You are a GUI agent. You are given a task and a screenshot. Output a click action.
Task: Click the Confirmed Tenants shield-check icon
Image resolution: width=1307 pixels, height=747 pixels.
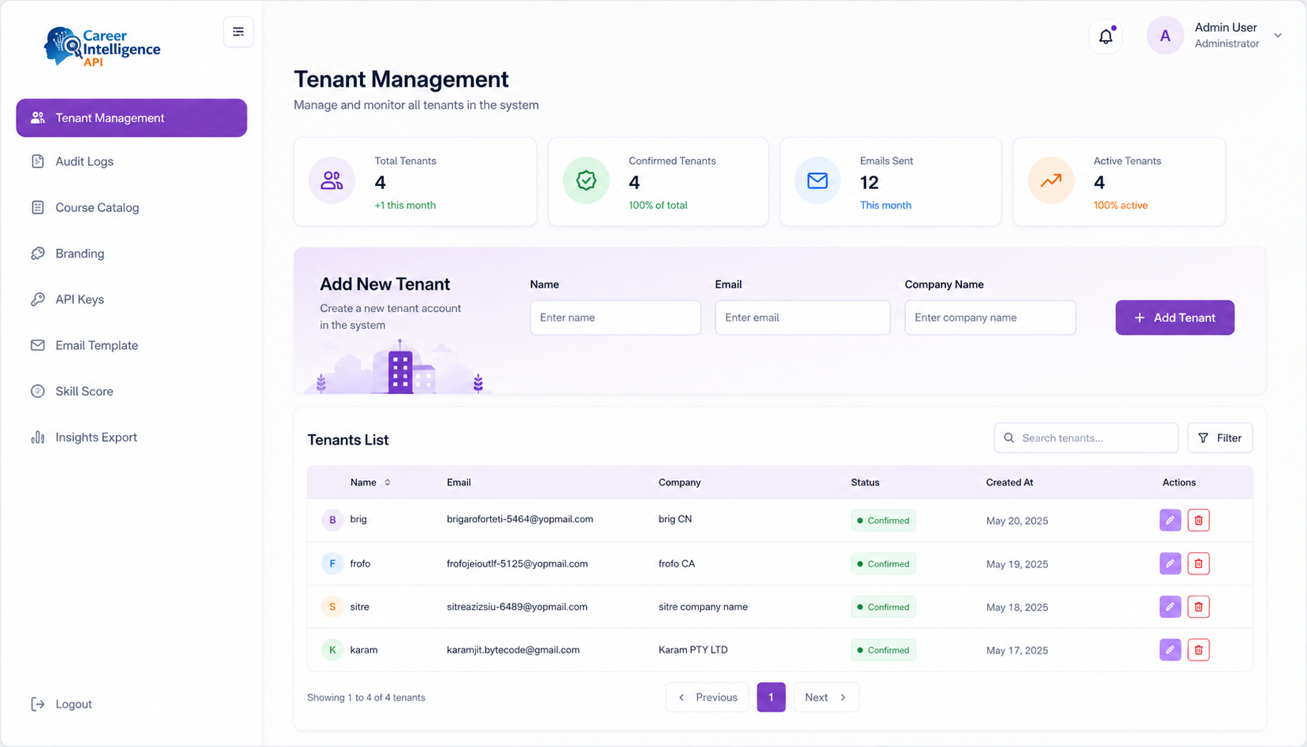pyautogui.click(x=586, y=180)
